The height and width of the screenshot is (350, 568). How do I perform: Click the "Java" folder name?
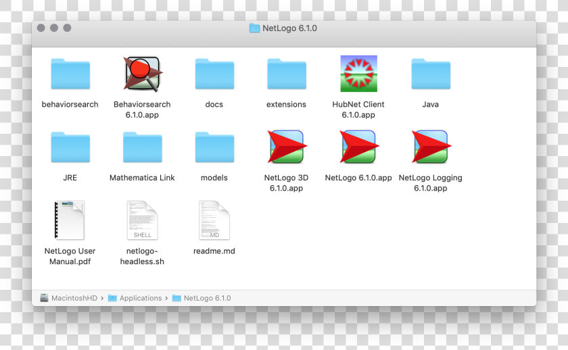[430, 104]
